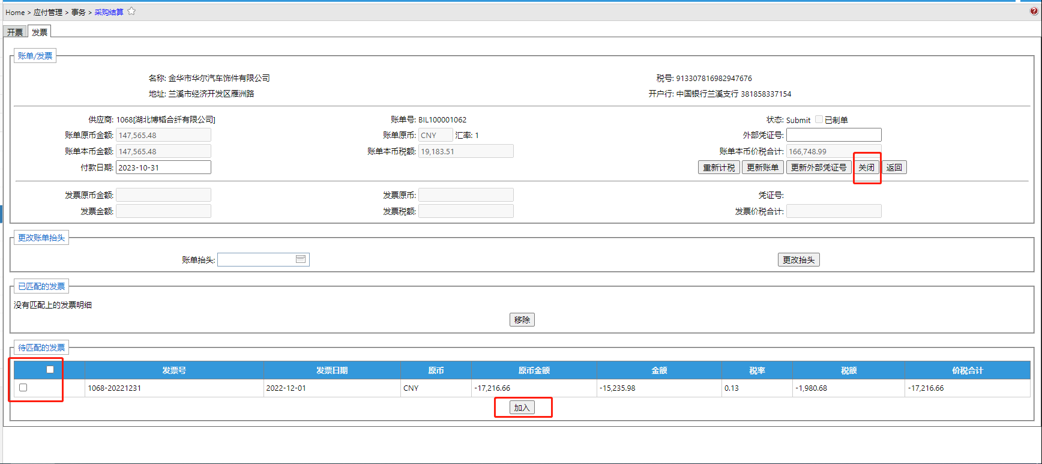Click company name 金华市华尔汽车饰件有限公司
This screenshot has height=464, width=1042.
click(x=219, y=78)
